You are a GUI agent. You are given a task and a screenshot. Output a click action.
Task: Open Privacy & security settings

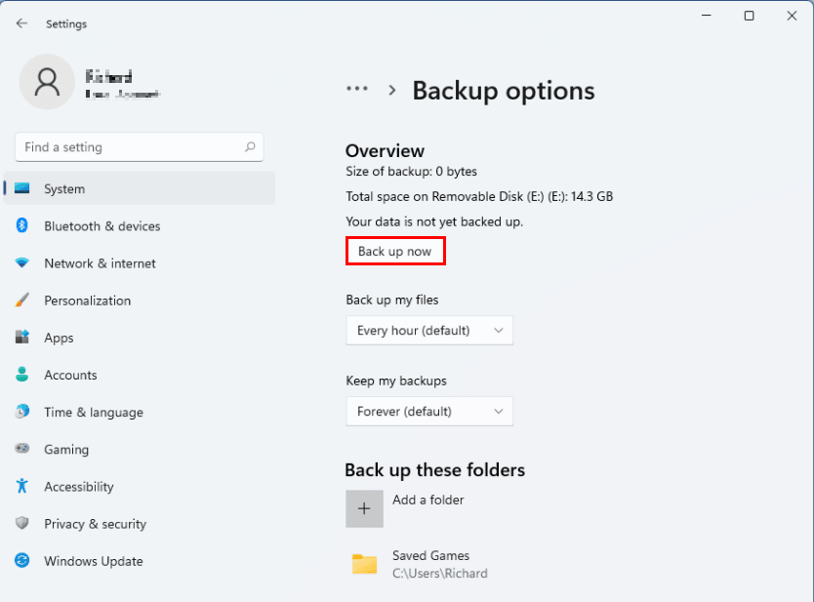96,524
